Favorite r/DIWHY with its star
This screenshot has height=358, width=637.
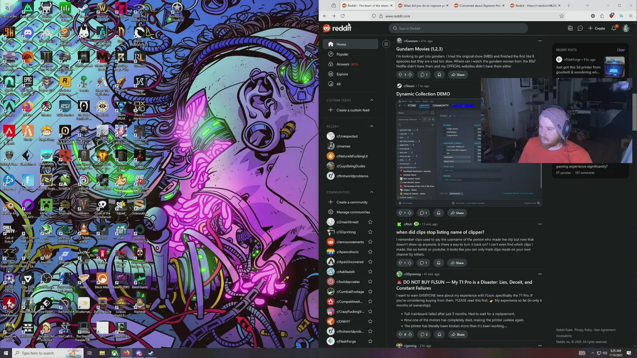pyautogui.click(x=370, y=321)
